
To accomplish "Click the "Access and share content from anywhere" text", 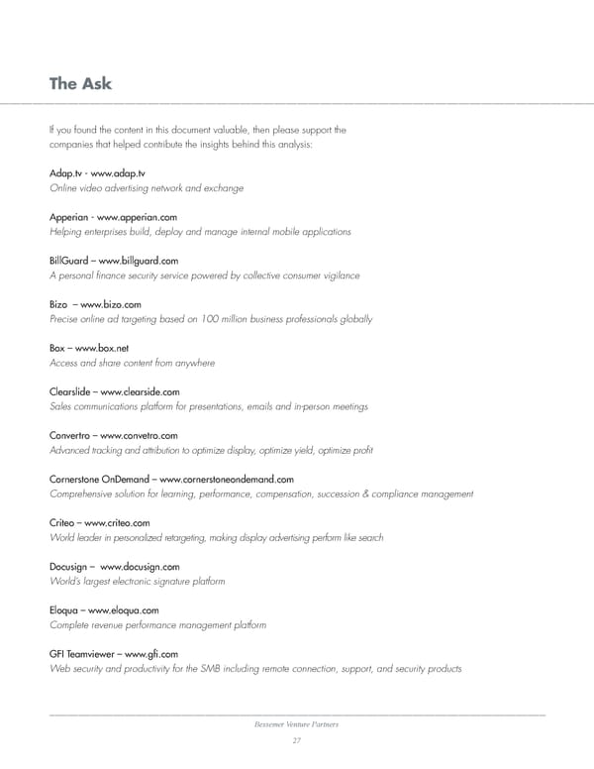I will (x=132, y=363).
